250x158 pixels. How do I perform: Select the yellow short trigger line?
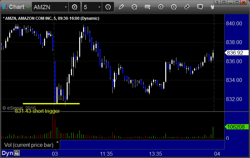(x=51, y=104)
